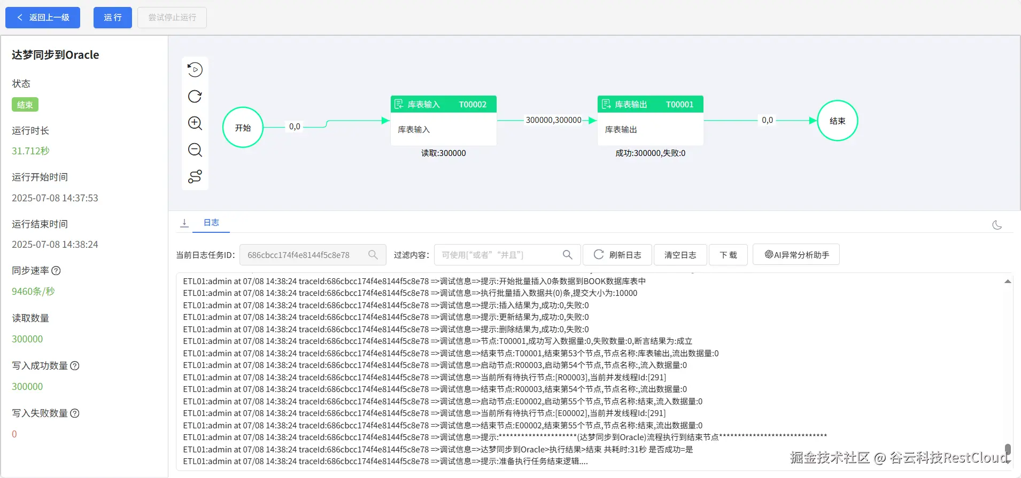Click the replay history icon on canvas toolbar

[x=195, y=69]
